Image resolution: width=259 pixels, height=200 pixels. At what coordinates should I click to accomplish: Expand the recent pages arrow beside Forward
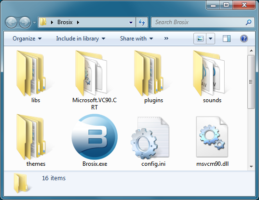tap(34, 22)
